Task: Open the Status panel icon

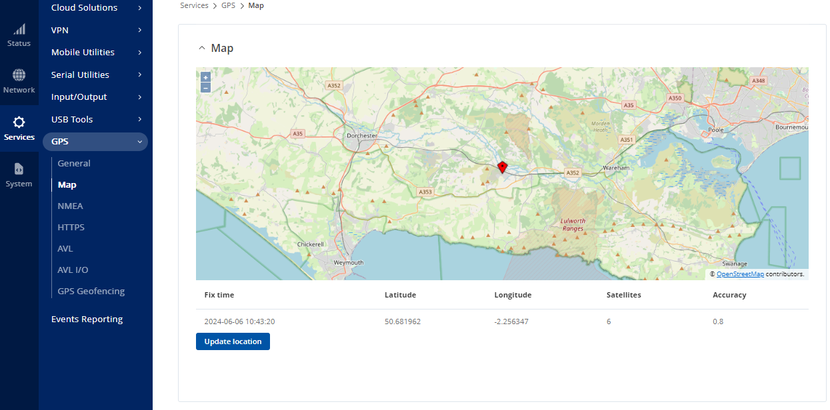Action: click(19, 33)
